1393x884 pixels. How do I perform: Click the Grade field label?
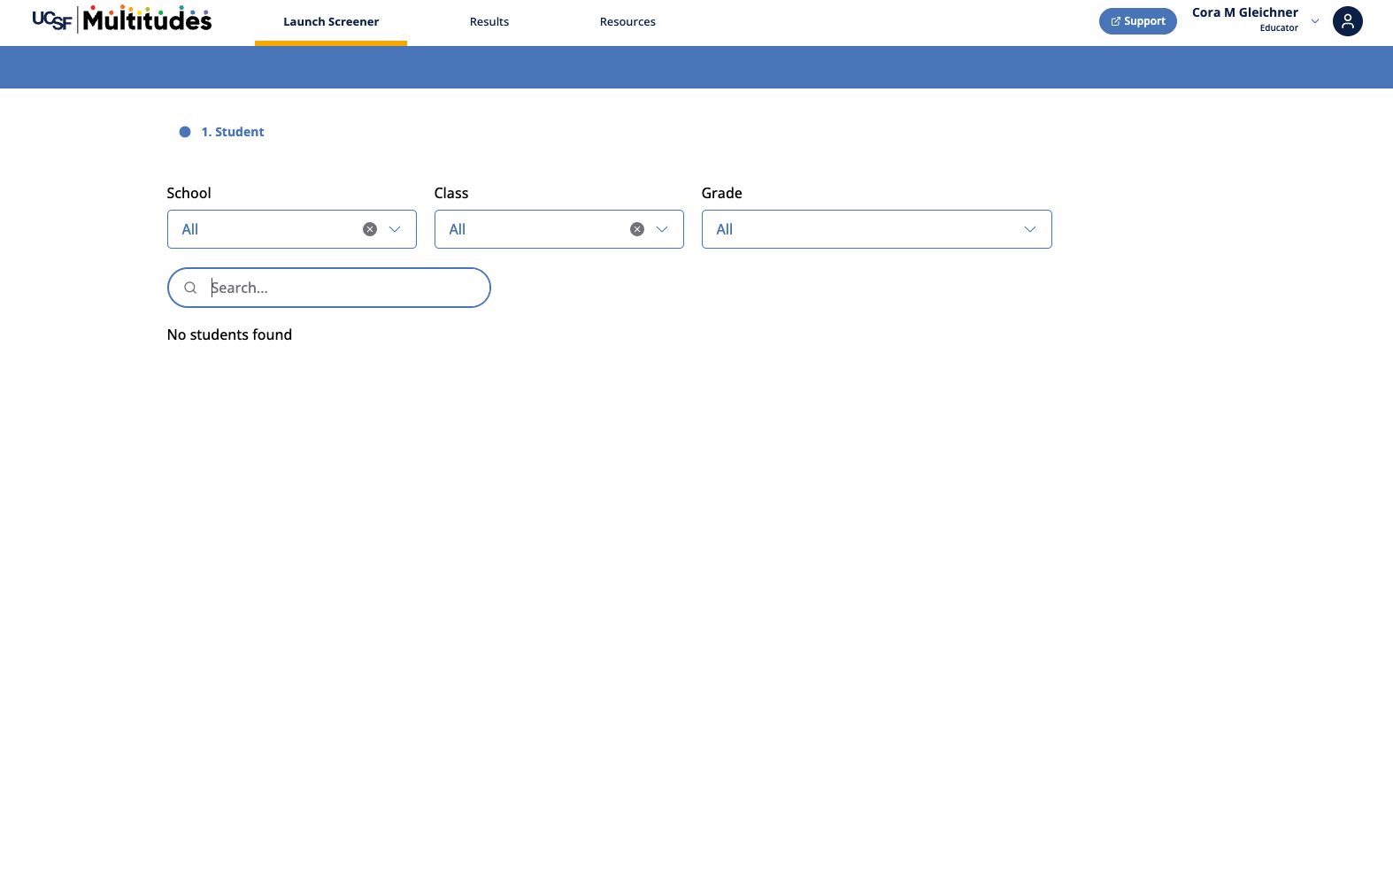[722, 193]
